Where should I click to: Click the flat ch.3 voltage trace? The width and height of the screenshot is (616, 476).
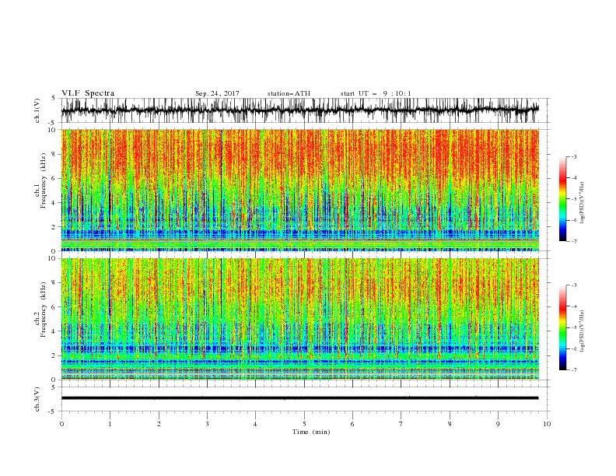299,398
